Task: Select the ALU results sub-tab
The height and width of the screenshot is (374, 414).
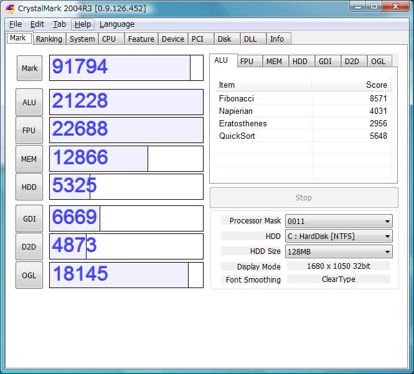Action: [x=223, y=60]
